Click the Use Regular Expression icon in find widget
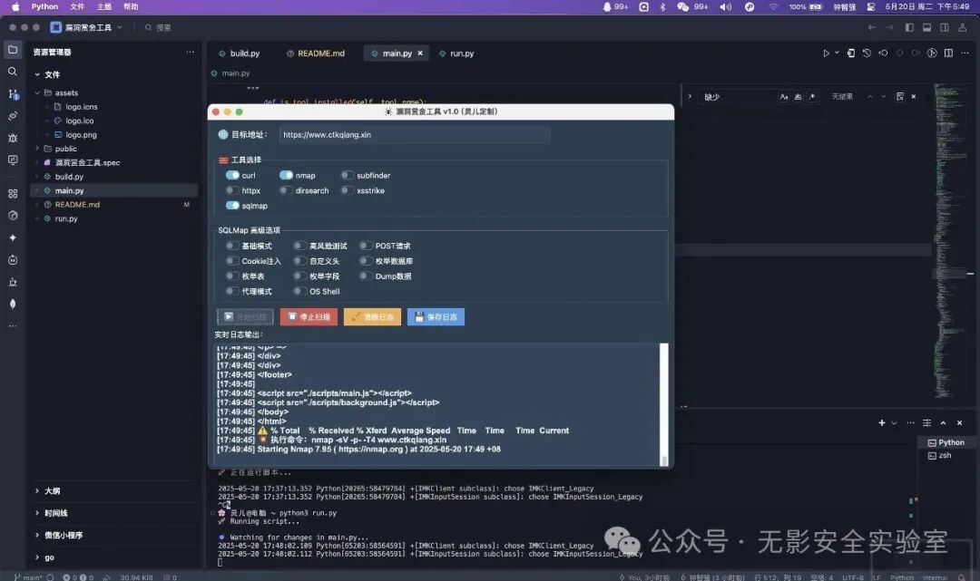The image size is (980, 581). coord(812,97)
